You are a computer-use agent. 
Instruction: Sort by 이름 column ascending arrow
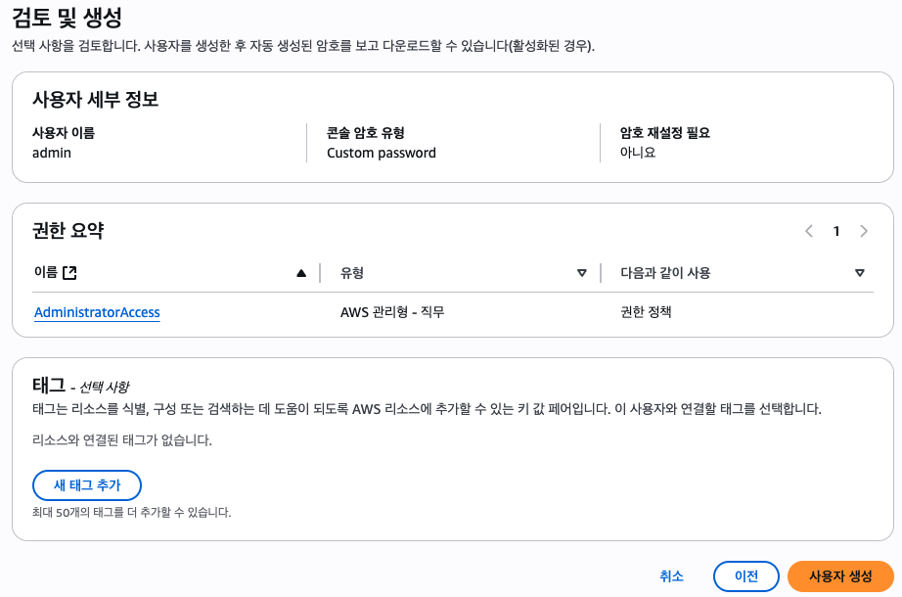(301, 273)
